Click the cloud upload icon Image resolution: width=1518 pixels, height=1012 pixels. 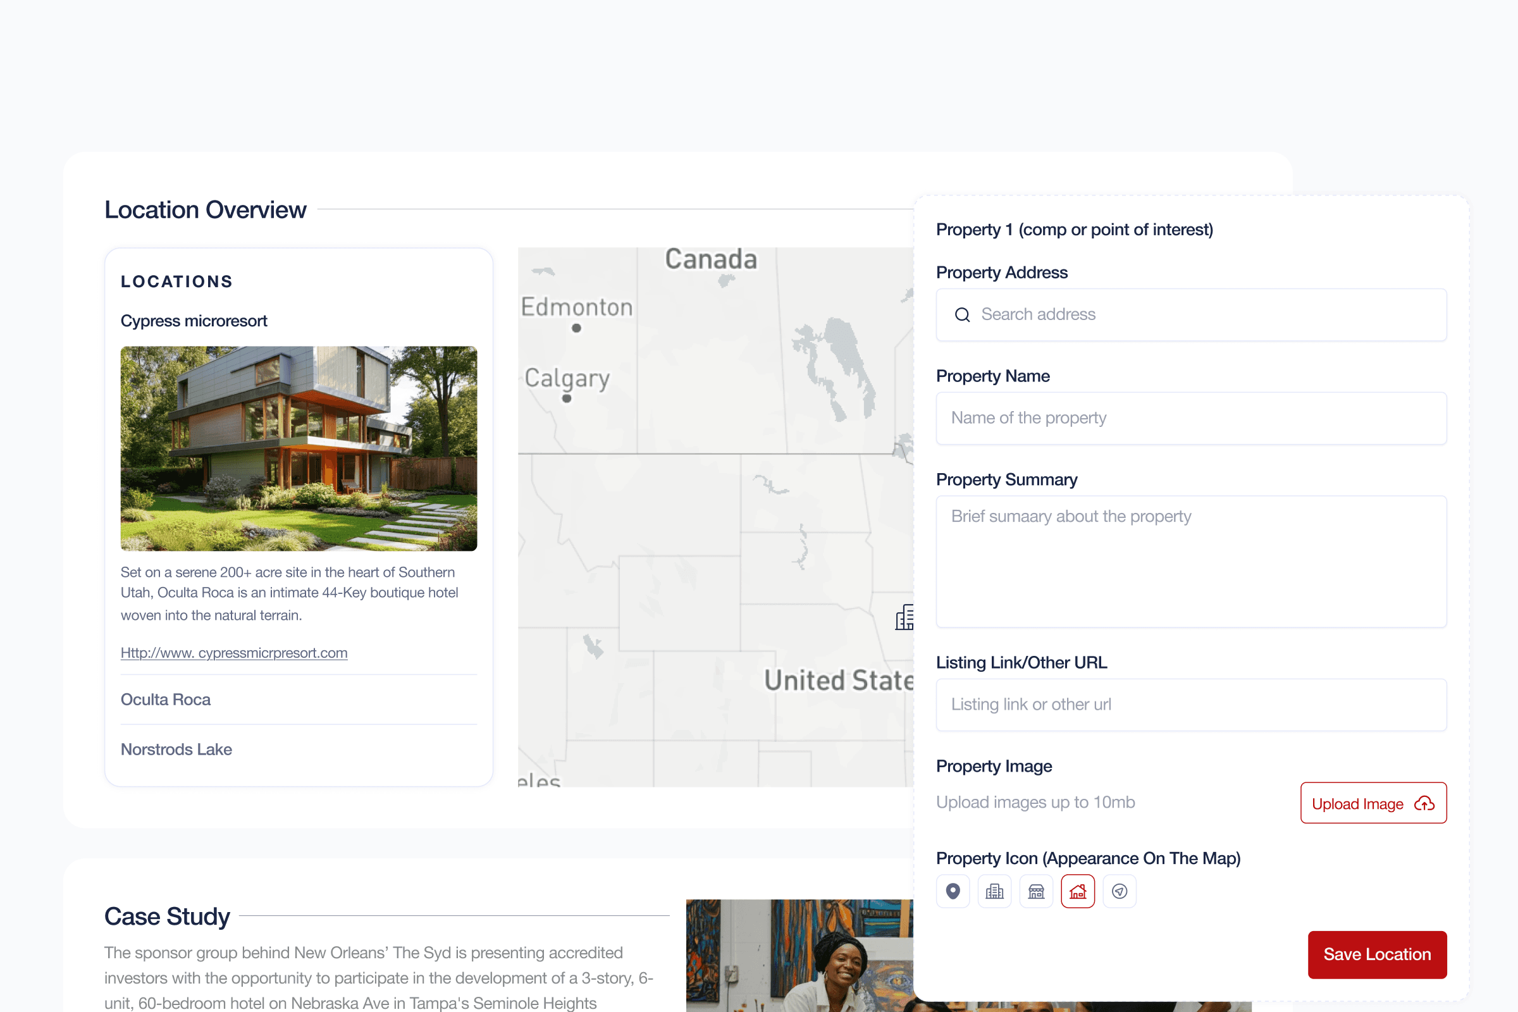click(1424, 803)
